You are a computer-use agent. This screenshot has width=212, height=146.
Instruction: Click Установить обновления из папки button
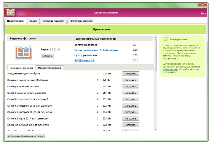26,136
